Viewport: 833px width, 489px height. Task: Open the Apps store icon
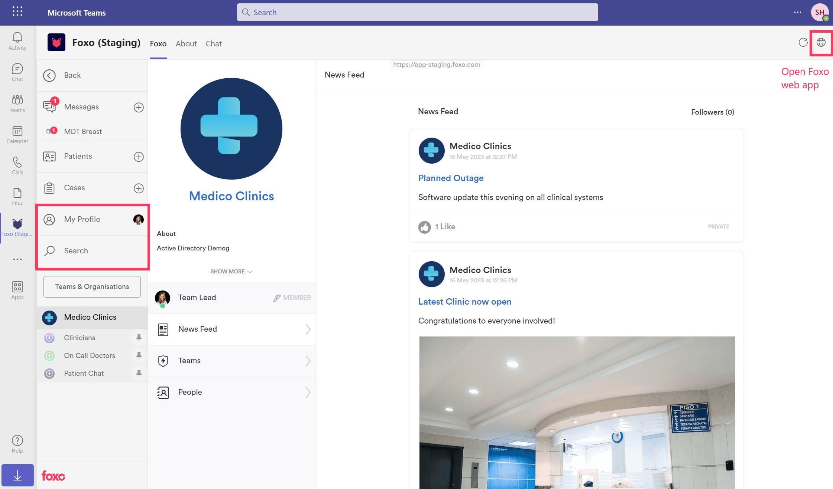(17, 290)
